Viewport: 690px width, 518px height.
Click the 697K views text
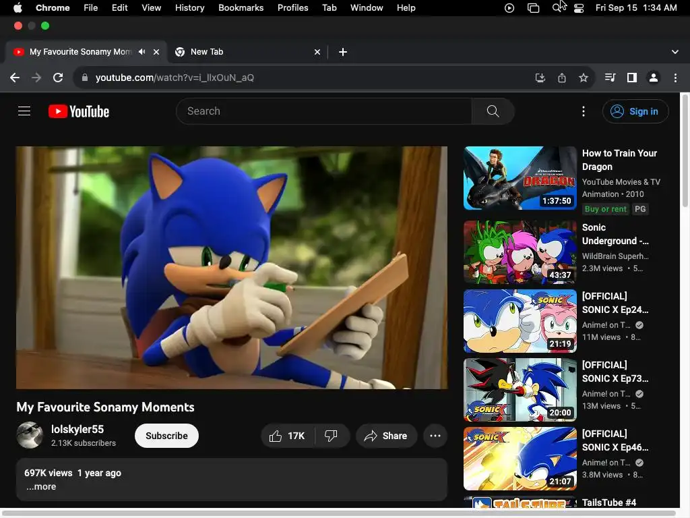[49, 473]
